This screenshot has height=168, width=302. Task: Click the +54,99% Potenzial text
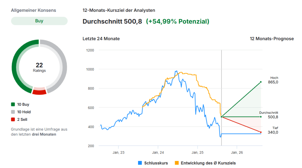click(178, 22)
